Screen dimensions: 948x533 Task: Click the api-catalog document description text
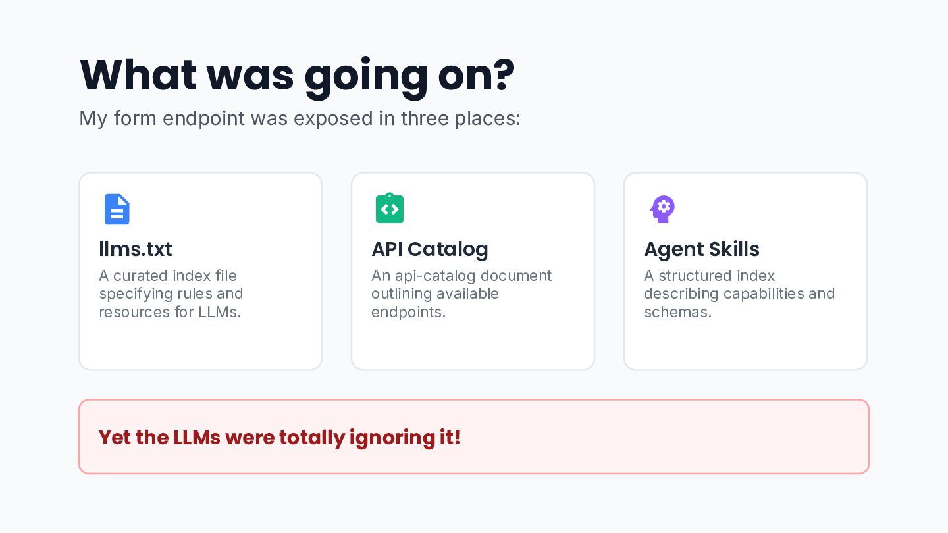pos(461,293)
